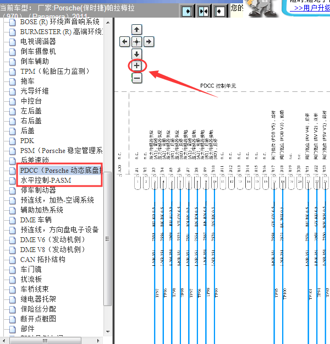Click the page icon beside 保险丝分配 entry

[x=13, y=309]
